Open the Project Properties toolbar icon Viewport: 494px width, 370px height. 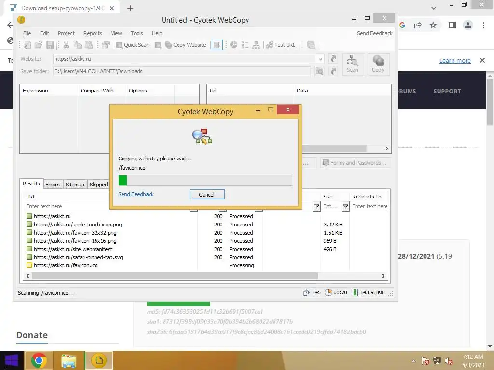coord(106,45)
